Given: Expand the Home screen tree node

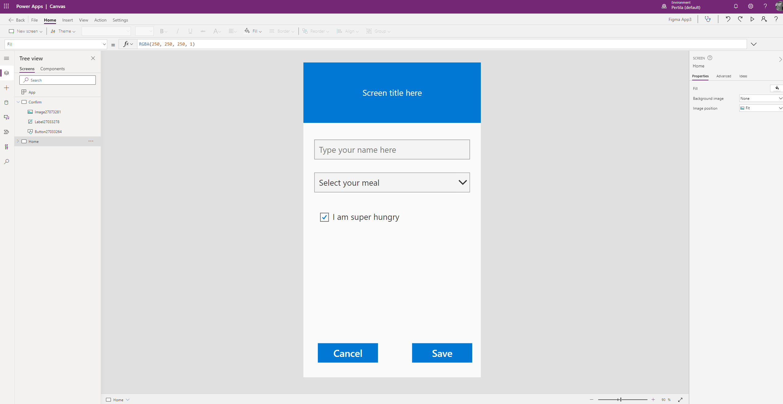Looking at the screenshot, I should tap(18, 141).
